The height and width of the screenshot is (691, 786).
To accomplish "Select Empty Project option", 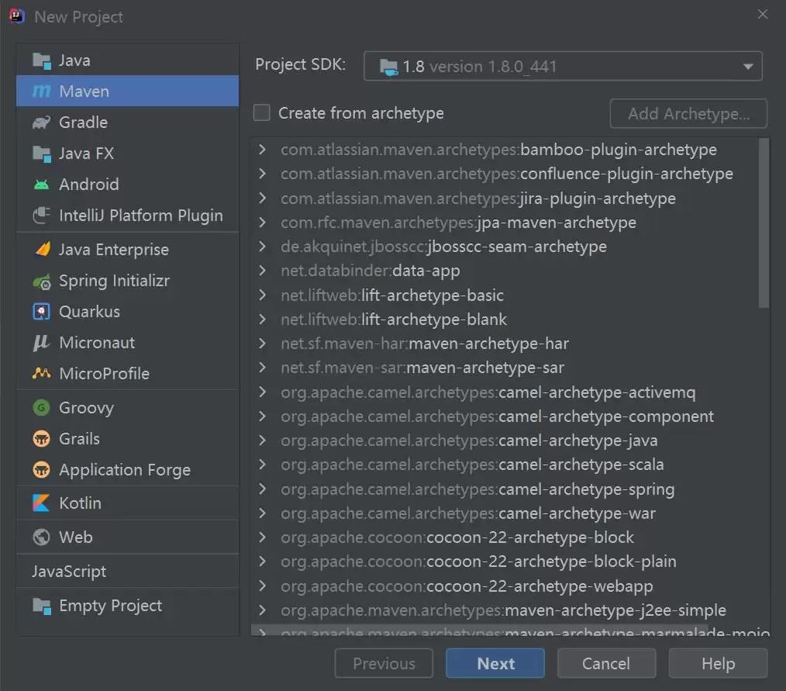I will point(128,606).
